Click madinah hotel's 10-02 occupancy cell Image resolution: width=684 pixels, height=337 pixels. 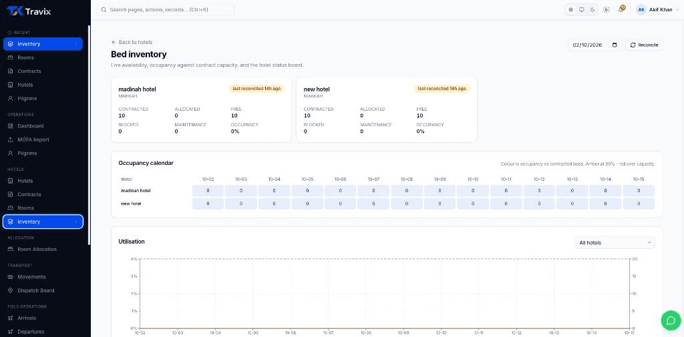pos(208,191)
